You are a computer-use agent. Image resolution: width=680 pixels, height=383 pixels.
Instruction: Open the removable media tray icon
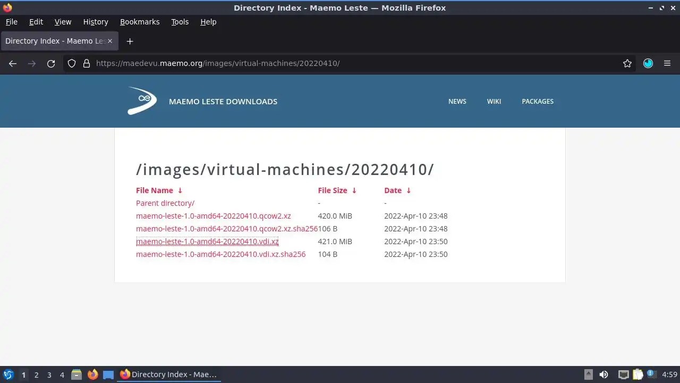click(x=589, y=374)
